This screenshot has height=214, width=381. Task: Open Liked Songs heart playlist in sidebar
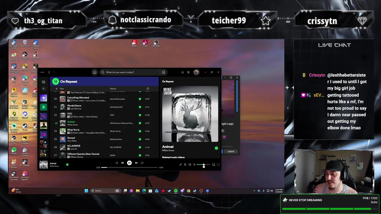(43, 98)
